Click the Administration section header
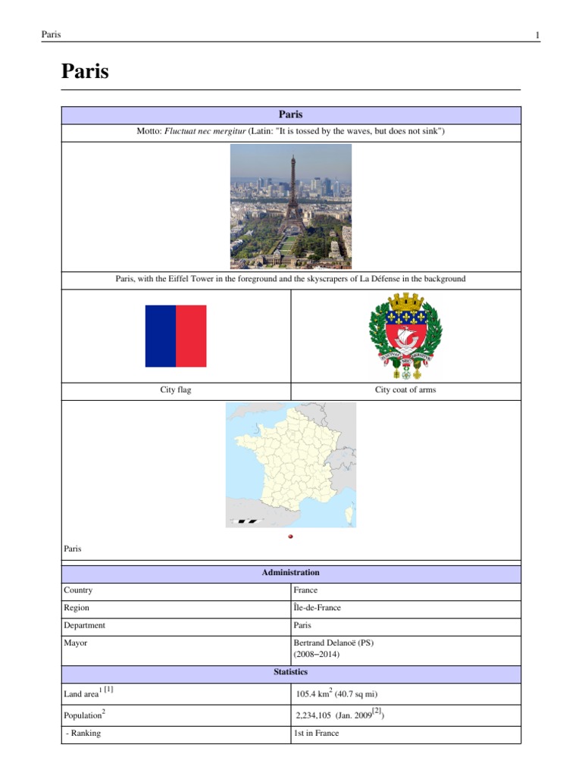Image resolution: width=582 pixels, height=776 pixels. [291, 573]
